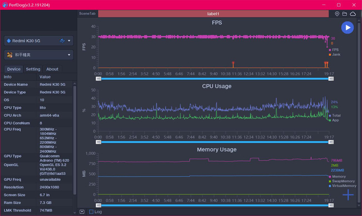Select the label1 scene tab bar
This screenshot has height=216, width=362.
(213, 14)
